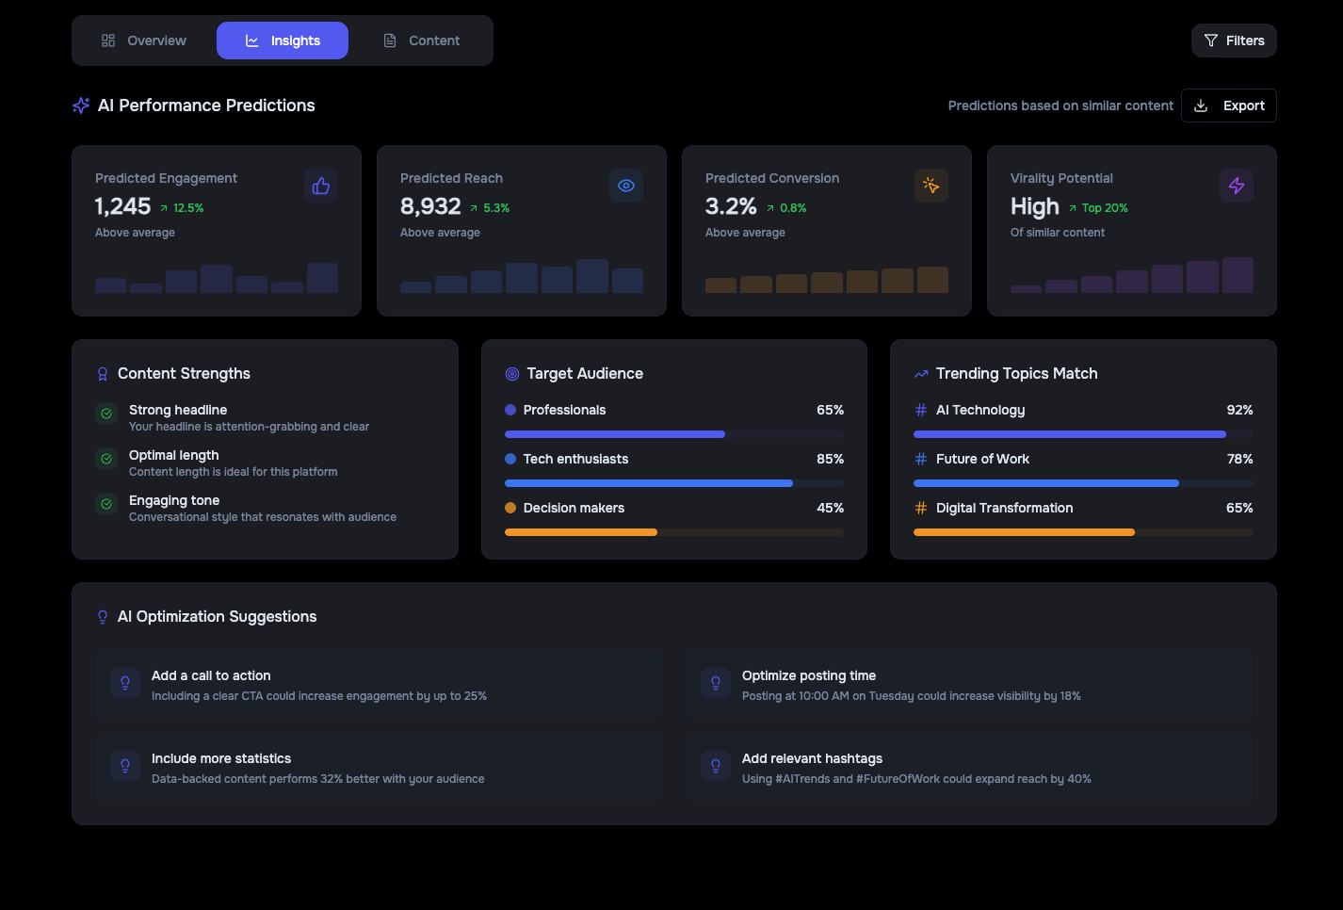Viewport: 1343px width, 910px height.
Task: Click the hashtag icon next to AI Technology
Action: (918, 410)
